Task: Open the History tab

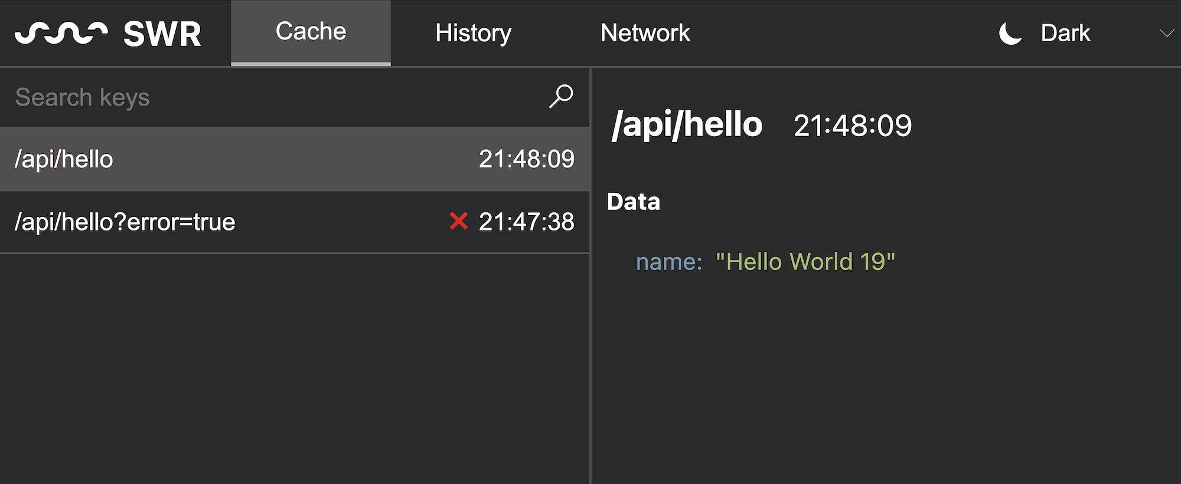Action: [473, 33]
